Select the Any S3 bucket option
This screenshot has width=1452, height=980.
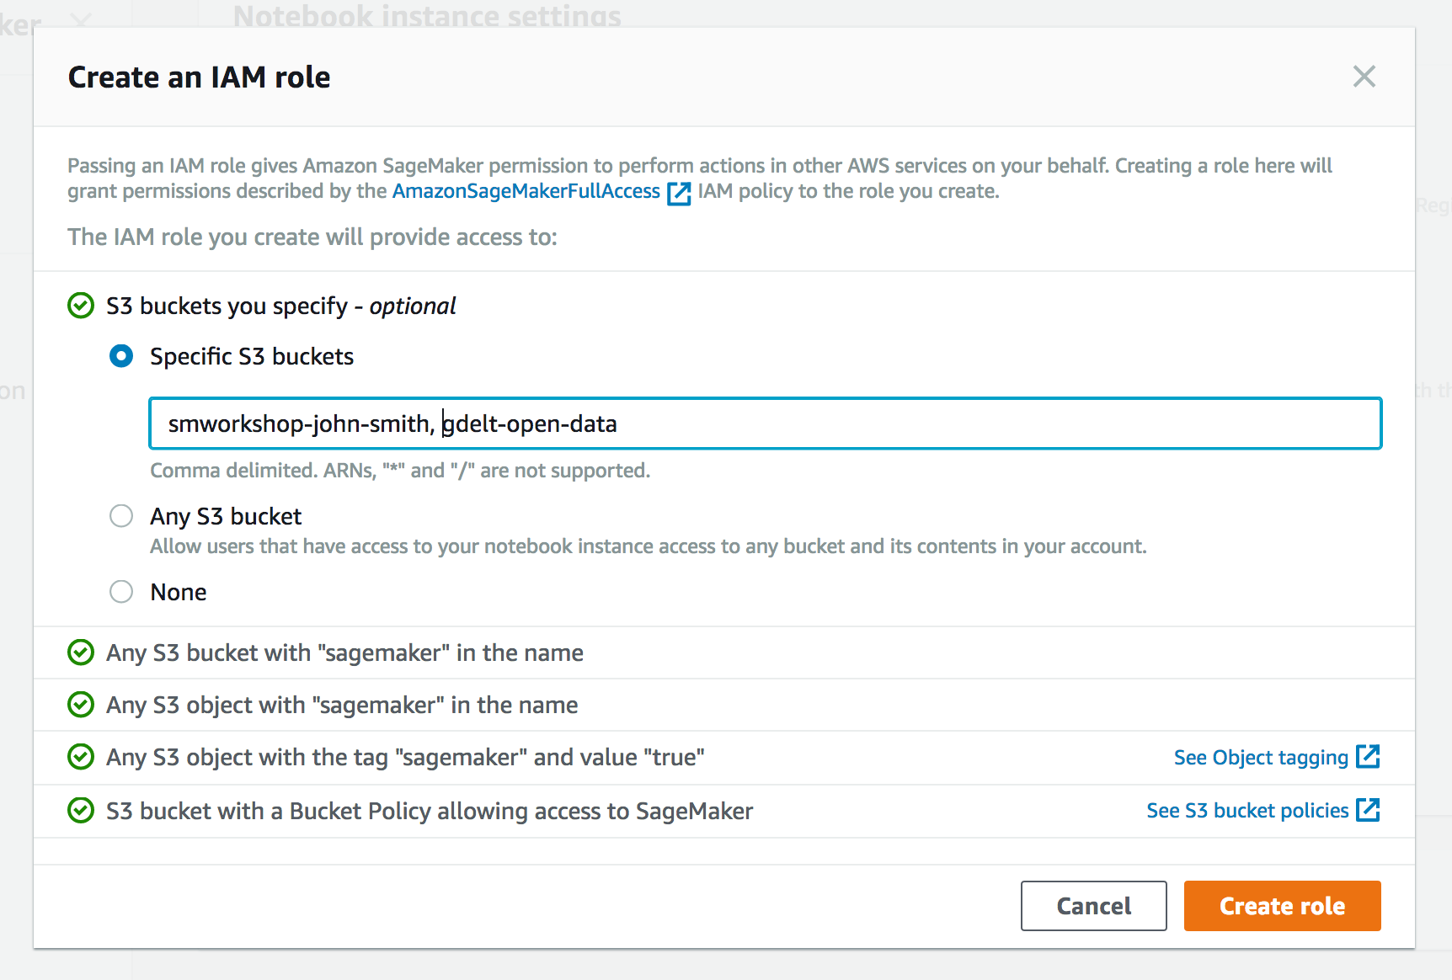tap(121, 515)
